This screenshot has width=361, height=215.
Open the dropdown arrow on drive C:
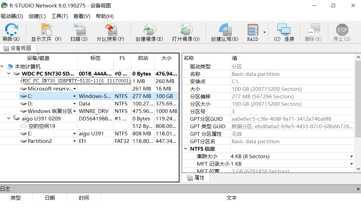[x=75, y=96]
